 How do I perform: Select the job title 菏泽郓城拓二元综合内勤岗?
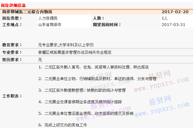click(x=27, y=12)
